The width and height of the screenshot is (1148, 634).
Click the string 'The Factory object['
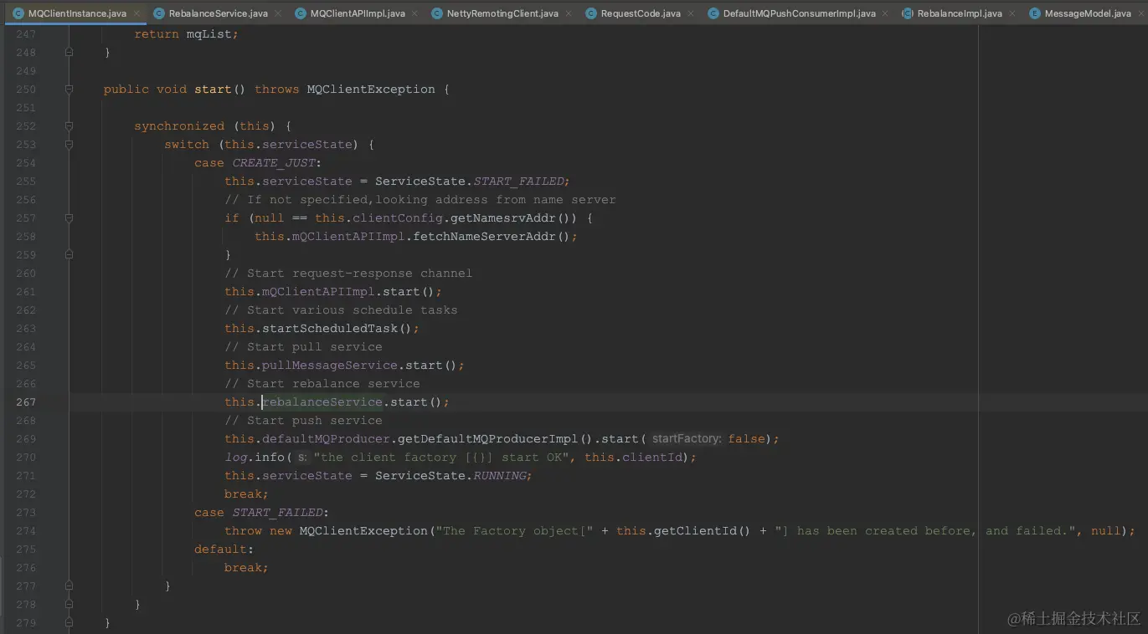514,531
